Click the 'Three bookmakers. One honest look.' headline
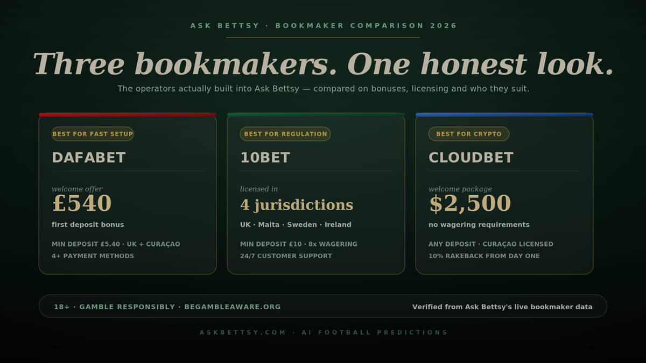The width and height of the screenshot is (646, 363). click(324, 63)
